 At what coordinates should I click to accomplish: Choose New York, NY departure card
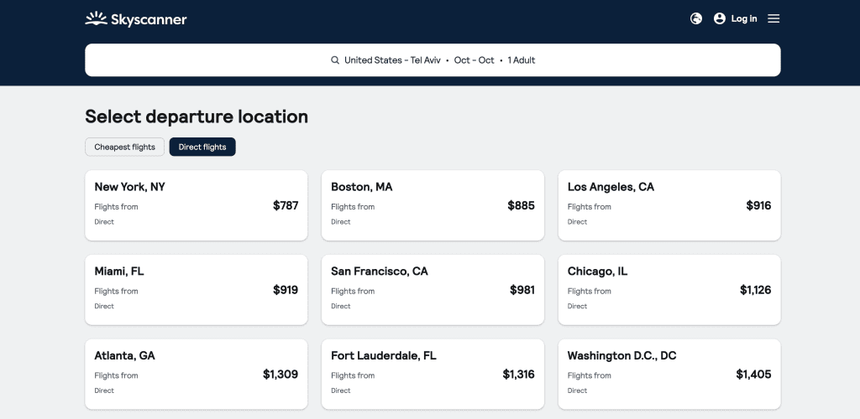197,205
